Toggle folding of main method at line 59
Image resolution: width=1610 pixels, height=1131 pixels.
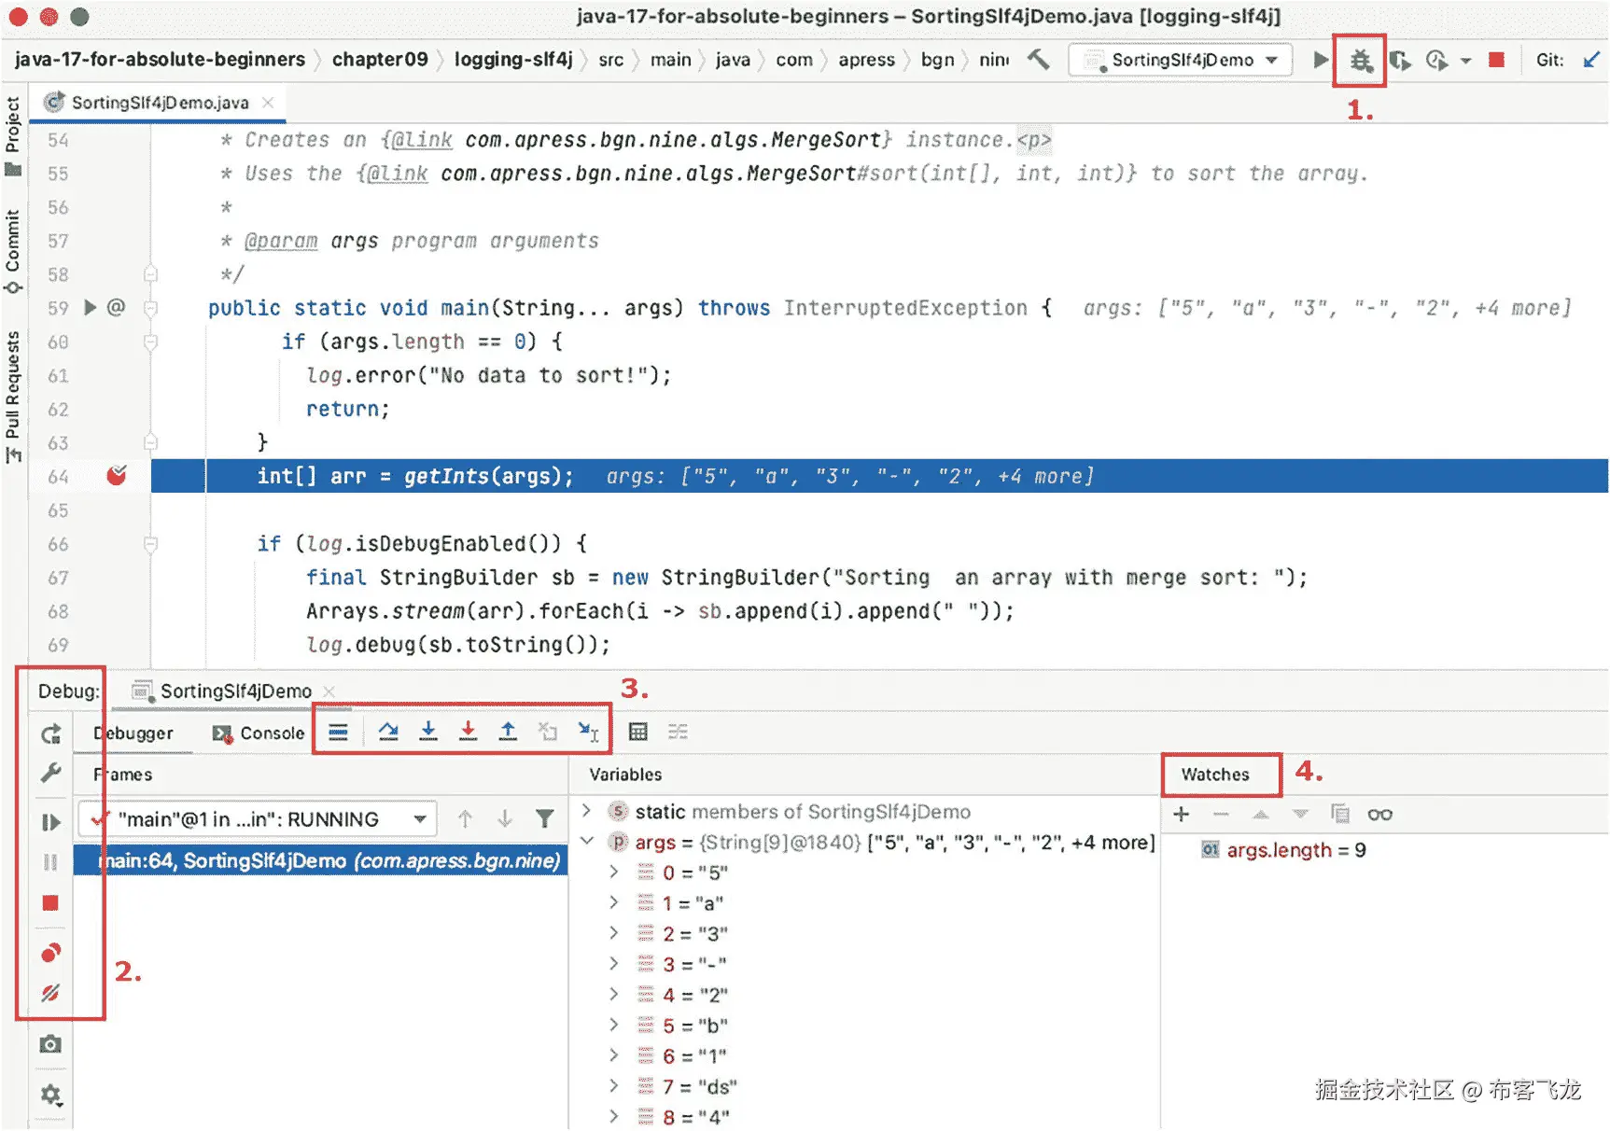tap(150, 308)
